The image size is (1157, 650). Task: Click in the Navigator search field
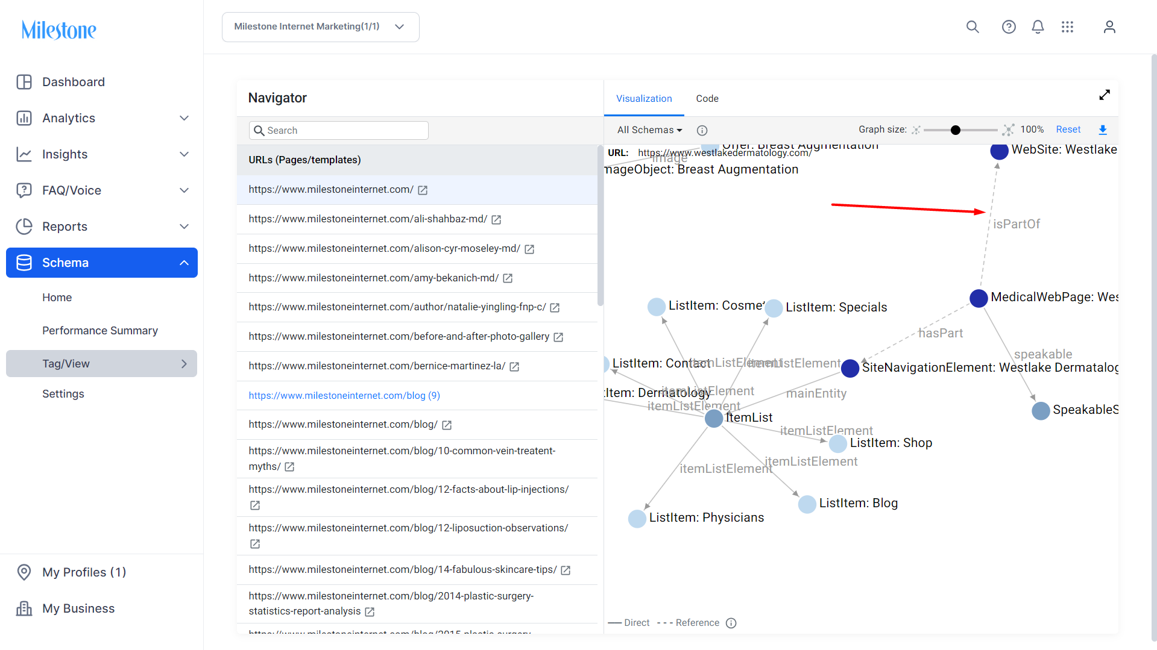point(339,131)
